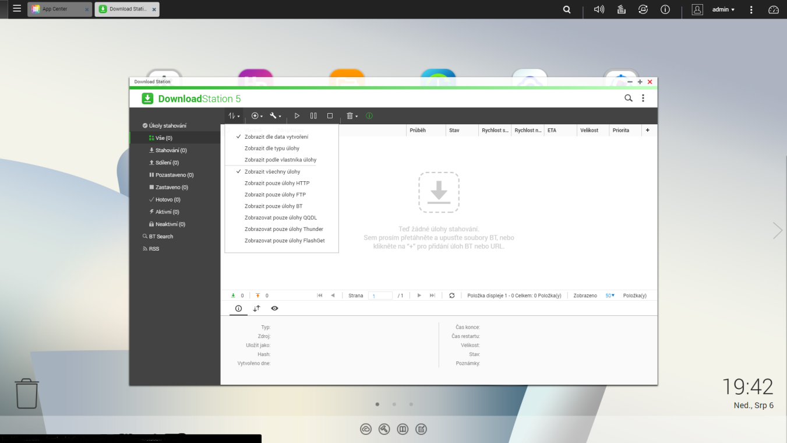This screenshot has width=787, height=443.
Task: Open Download Station's three-dot more menu
Action: pos(643,99)
